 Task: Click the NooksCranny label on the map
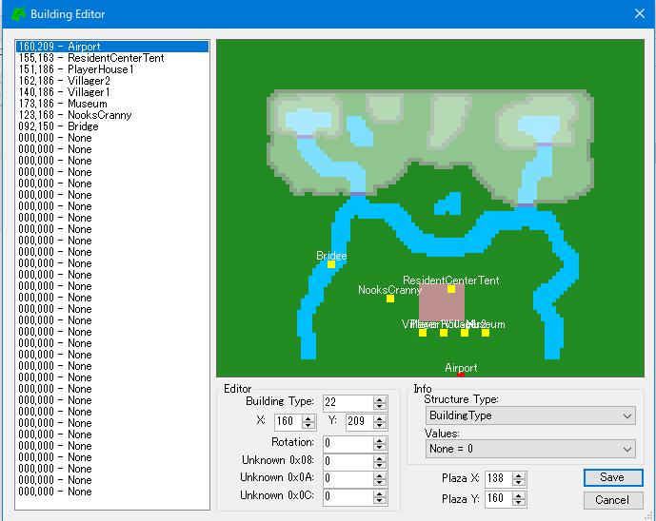click(x=389, y=290)
